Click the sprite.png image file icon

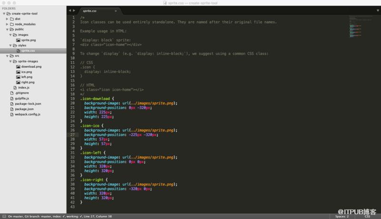coord(18,40)
